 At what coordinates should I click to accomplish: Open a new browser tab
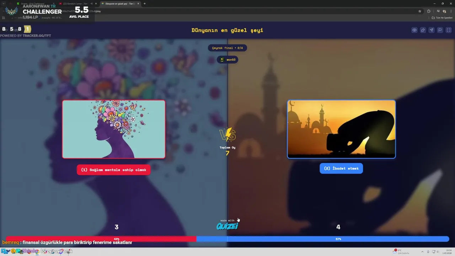(144, 4)
